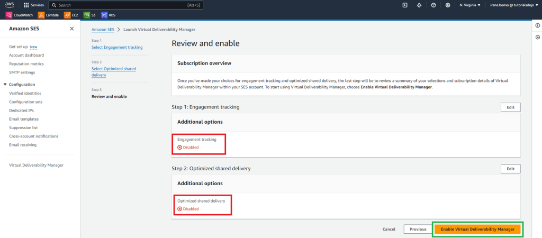The image size is (542, 238).
Task: Click the Previous button
Action: tap(418, 229)
